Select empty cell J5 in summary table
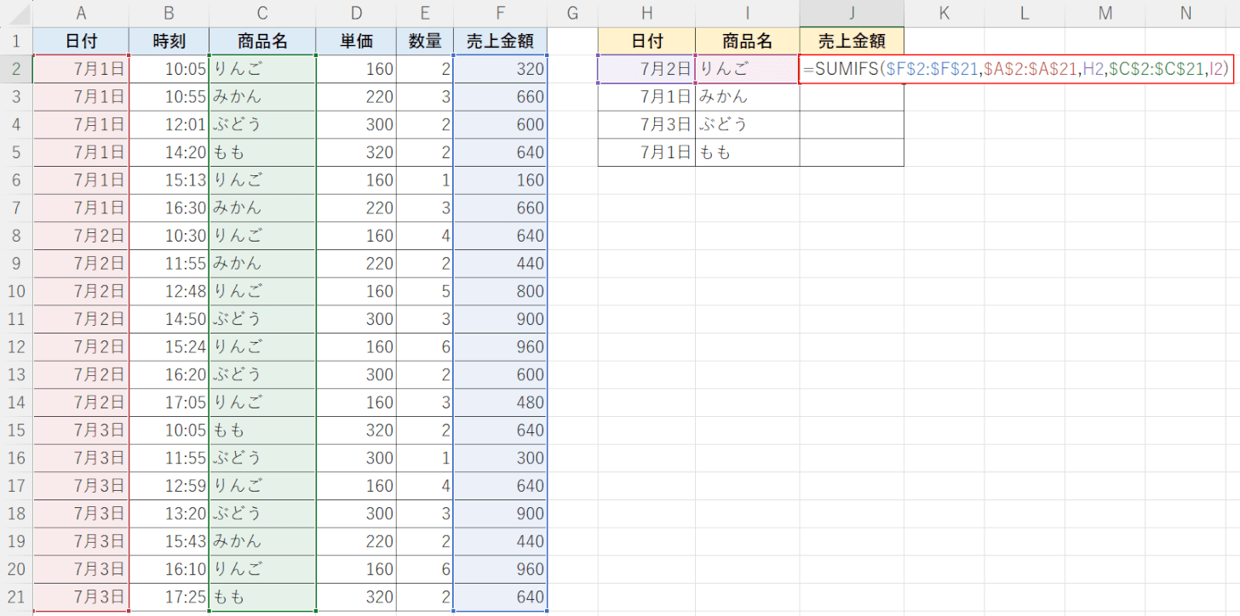1240x616 pixels. 852,152
